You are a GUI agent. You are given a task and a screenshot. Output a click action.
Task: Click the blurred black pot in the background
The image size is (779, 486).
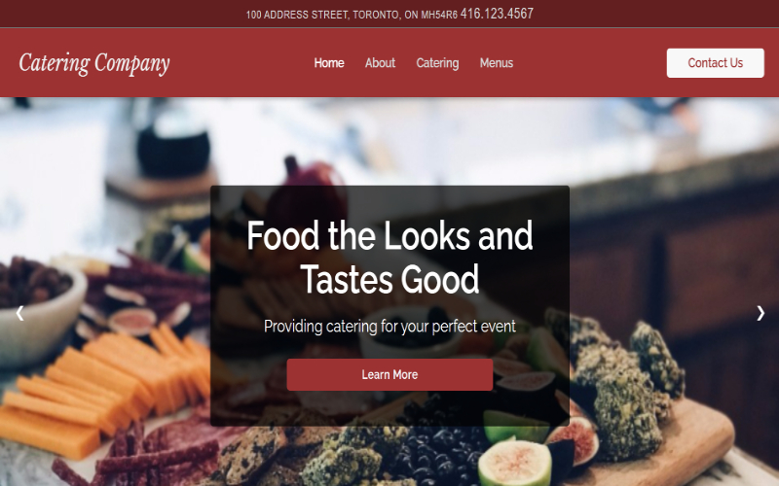click(173, 149)
